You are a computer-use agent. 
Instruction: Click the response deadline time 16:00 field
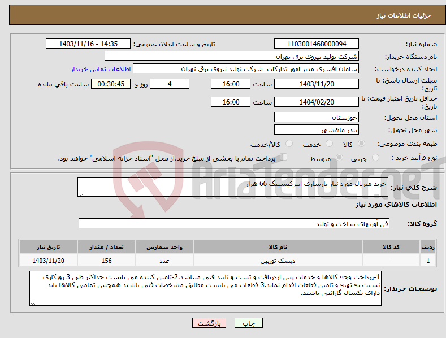click(x=231, y=84)
